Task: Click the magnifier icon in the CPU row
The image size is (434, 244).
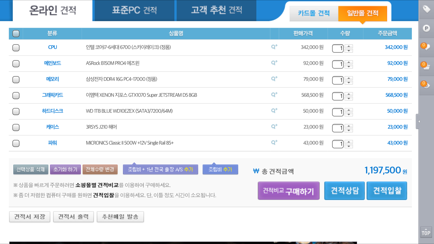Action: coord(274,47)
